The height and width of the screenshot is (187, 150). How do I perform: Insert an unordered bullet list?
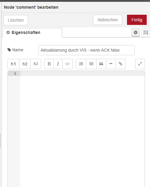[91, 64]
